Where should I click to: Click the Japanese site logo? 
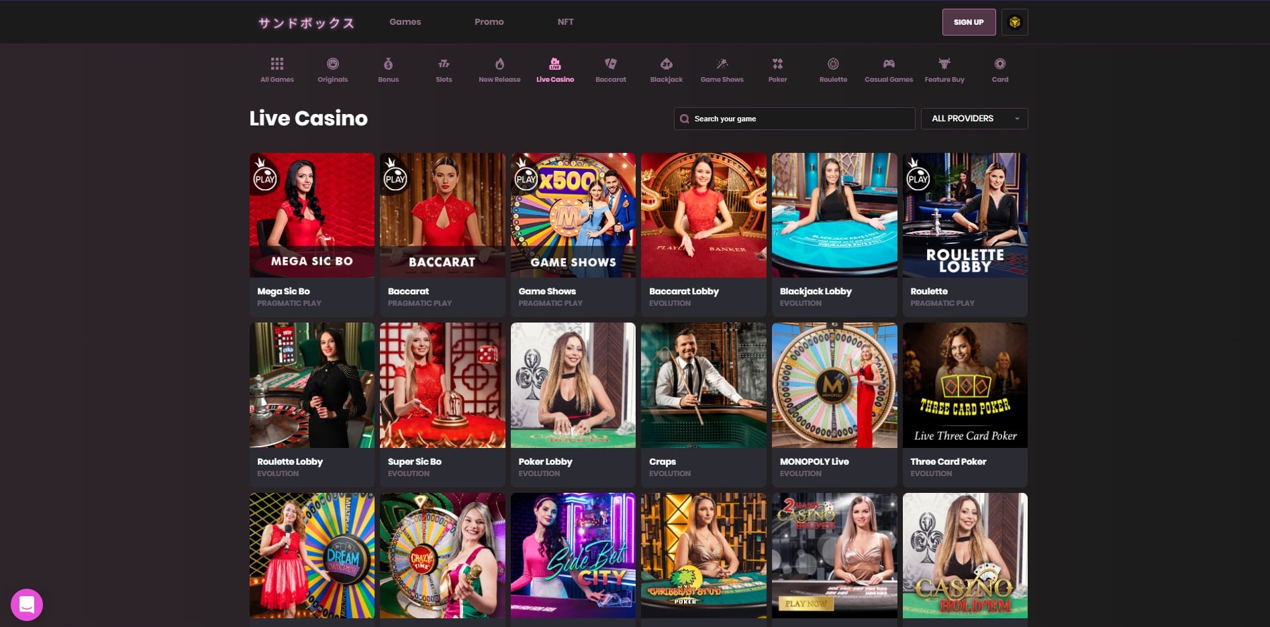click(306, 23)
